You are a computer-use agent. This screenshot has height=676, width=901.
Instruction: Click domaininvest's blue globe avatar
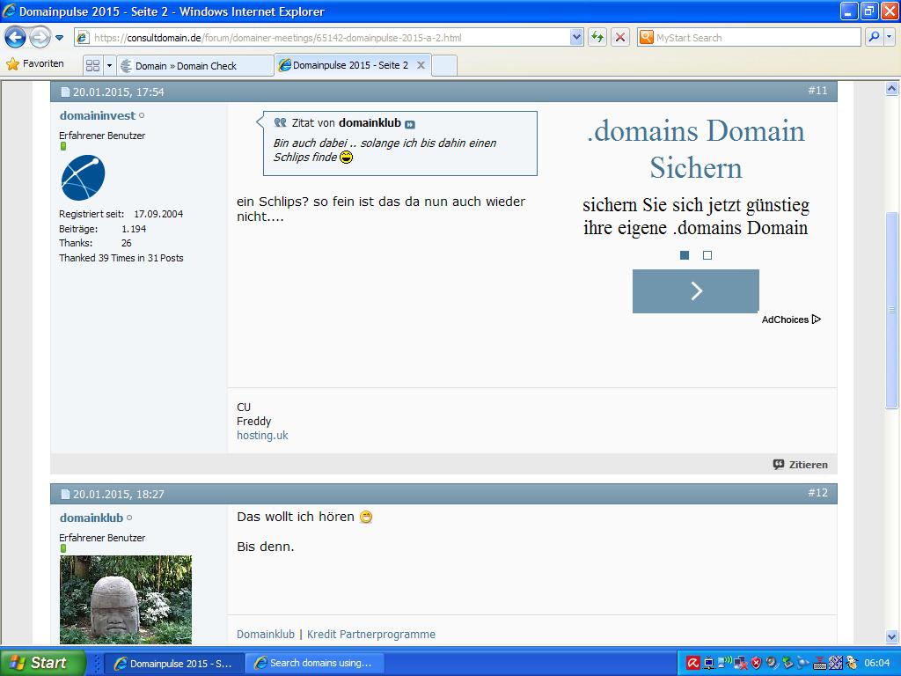(83, 178)
